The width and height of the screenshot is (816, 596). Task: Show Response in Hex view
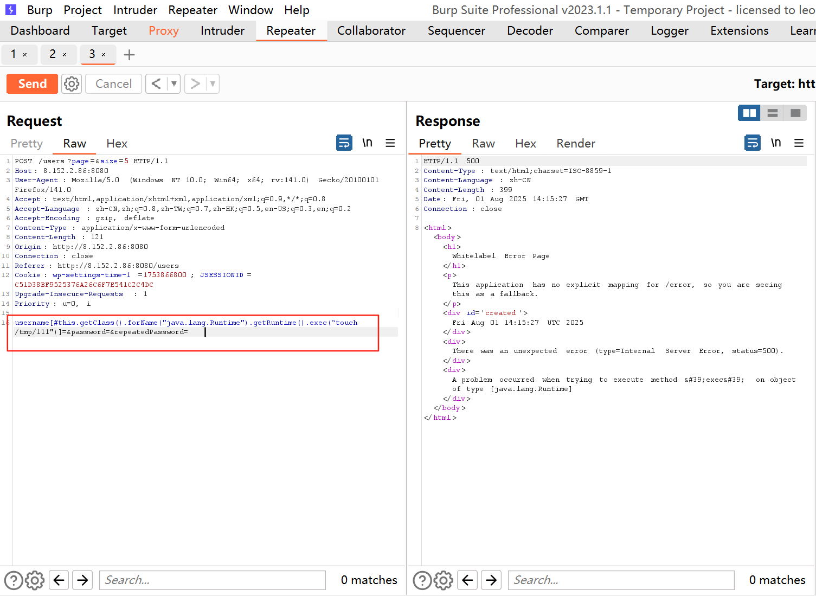pyautogui.click(x=525, y=143)
